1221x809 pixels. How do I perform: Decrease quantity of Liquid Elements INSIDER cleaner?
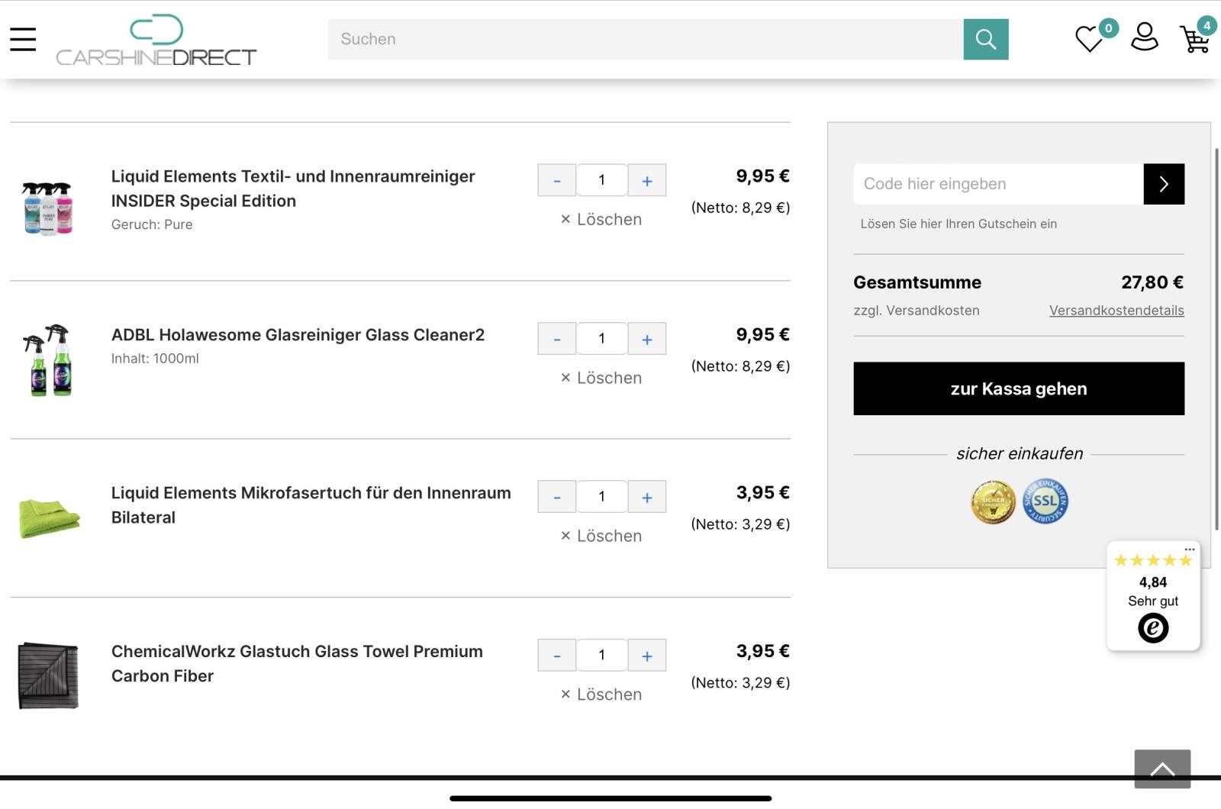click(x=557, y=180)
